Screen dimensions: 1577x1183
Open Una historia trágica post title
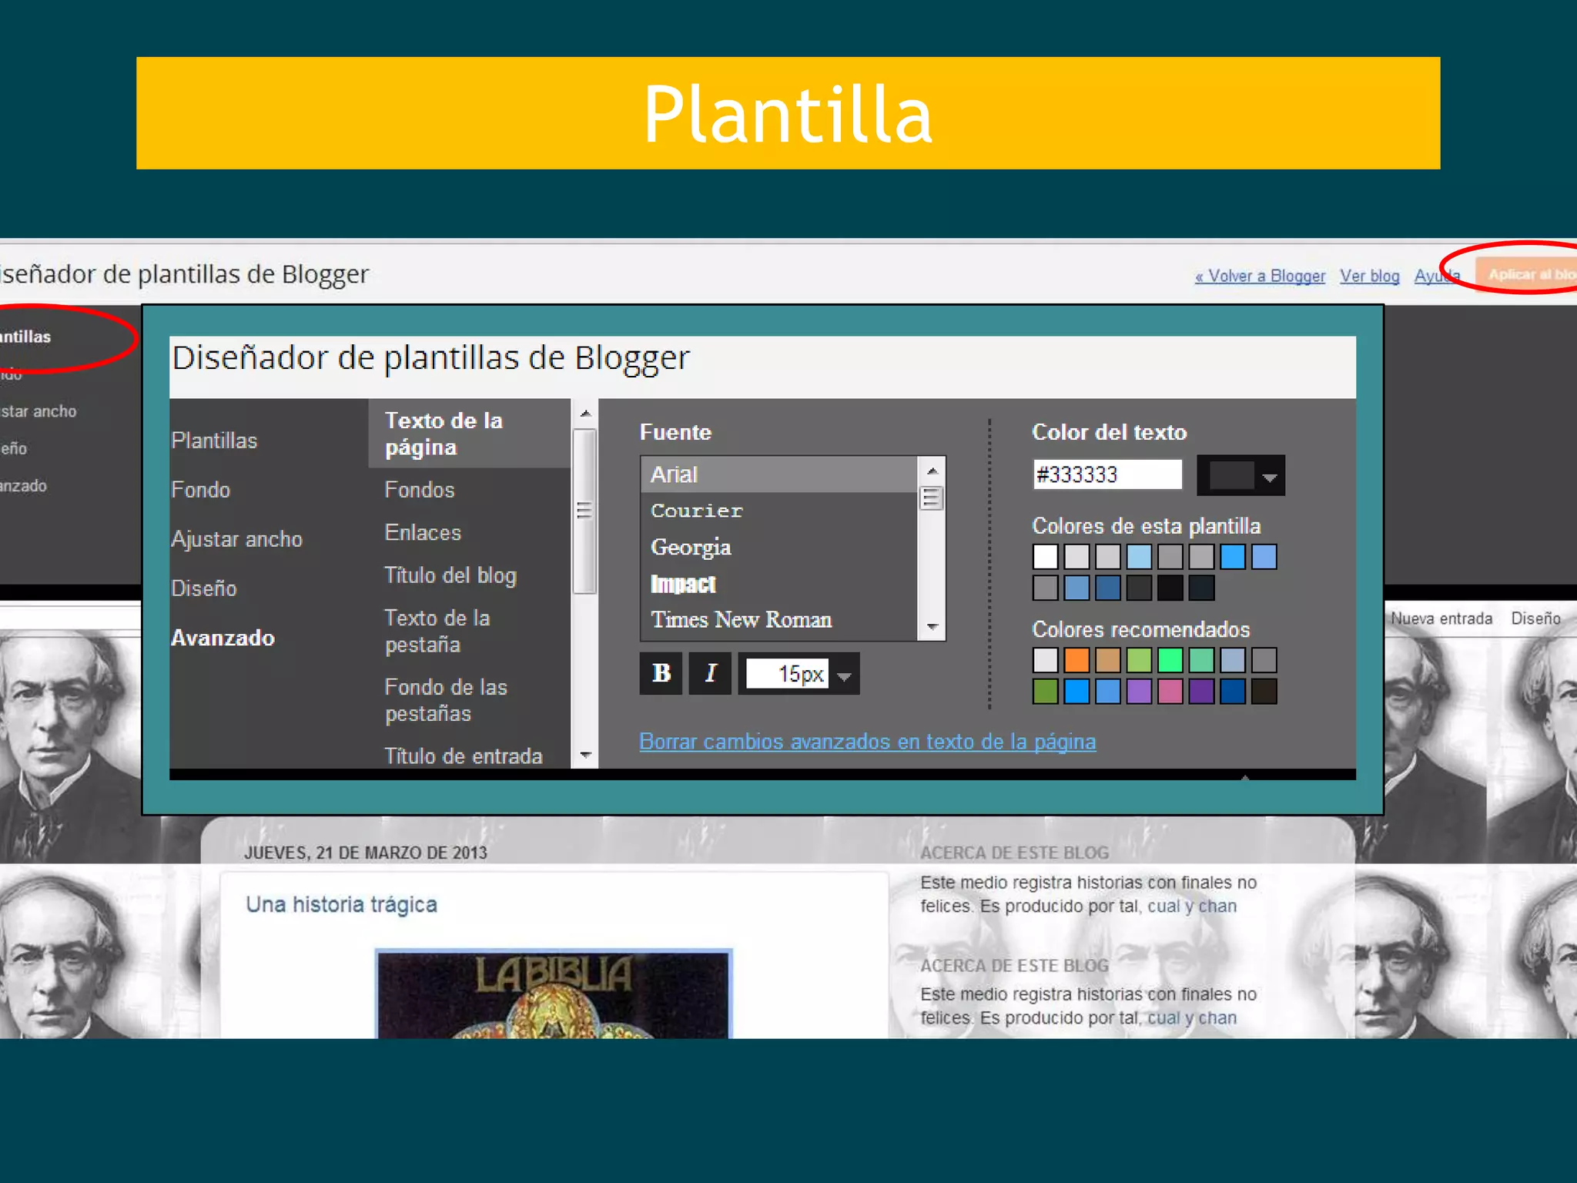(x=341, y=904)
